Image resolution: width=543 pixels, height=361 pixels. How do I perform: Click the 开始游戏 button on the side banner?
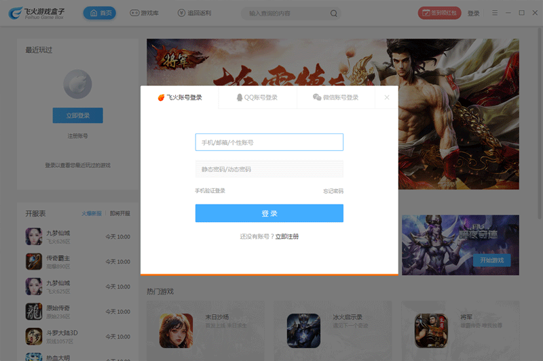pos(491,260)
